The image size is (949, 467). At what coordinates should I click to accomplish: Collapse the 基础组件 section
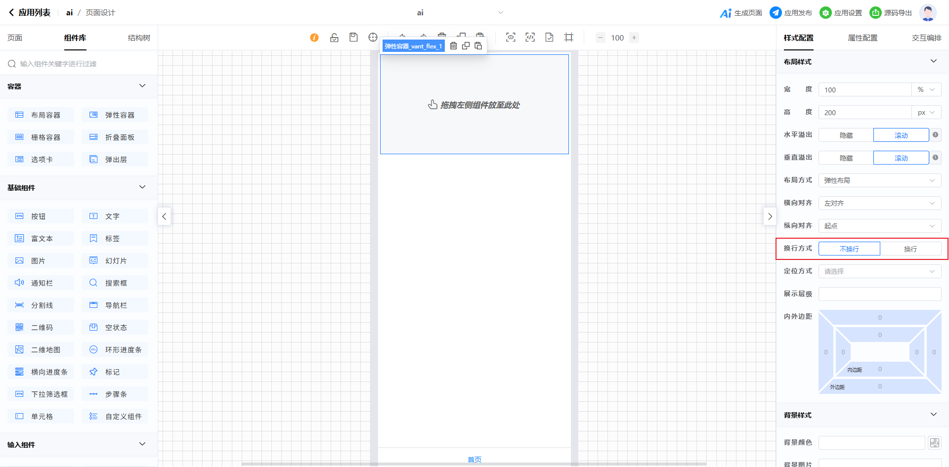[142, 187]
